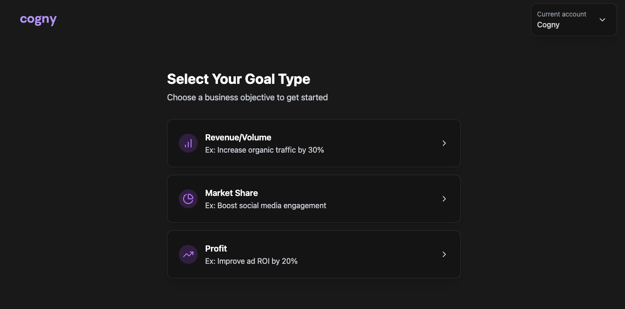Click the right chevron on Profit card
625x309 pixels.
pos(444,254)
